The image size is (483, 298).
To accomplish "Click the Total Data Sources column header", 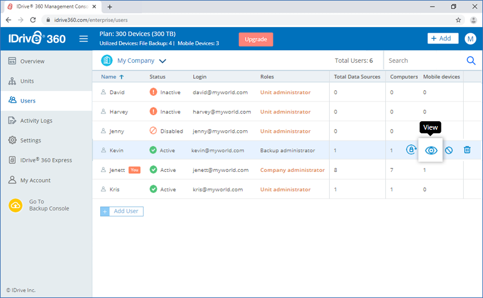I will 357,77.
